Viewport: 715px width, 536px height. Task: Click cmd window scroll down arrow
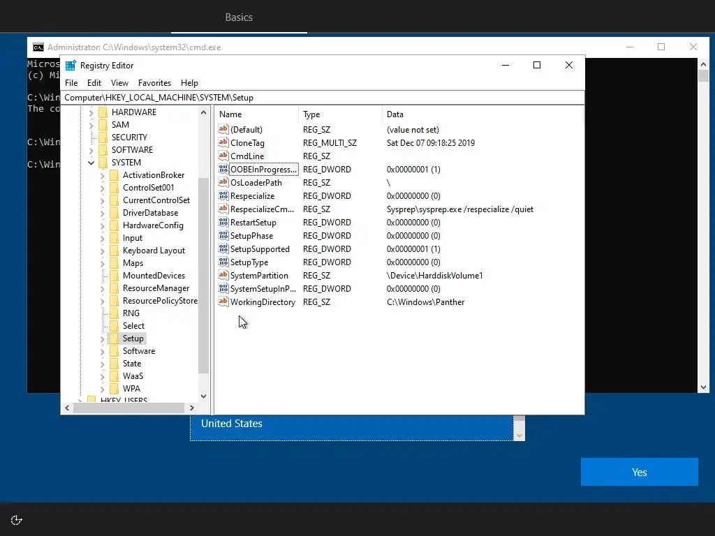[703, 387]
